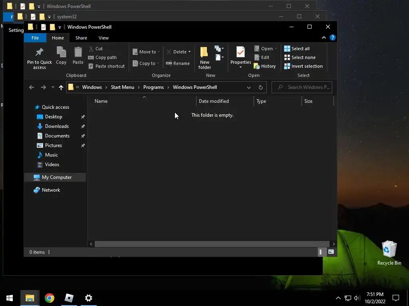Select Quick access in navigation pane

click(x=52, y=107)
